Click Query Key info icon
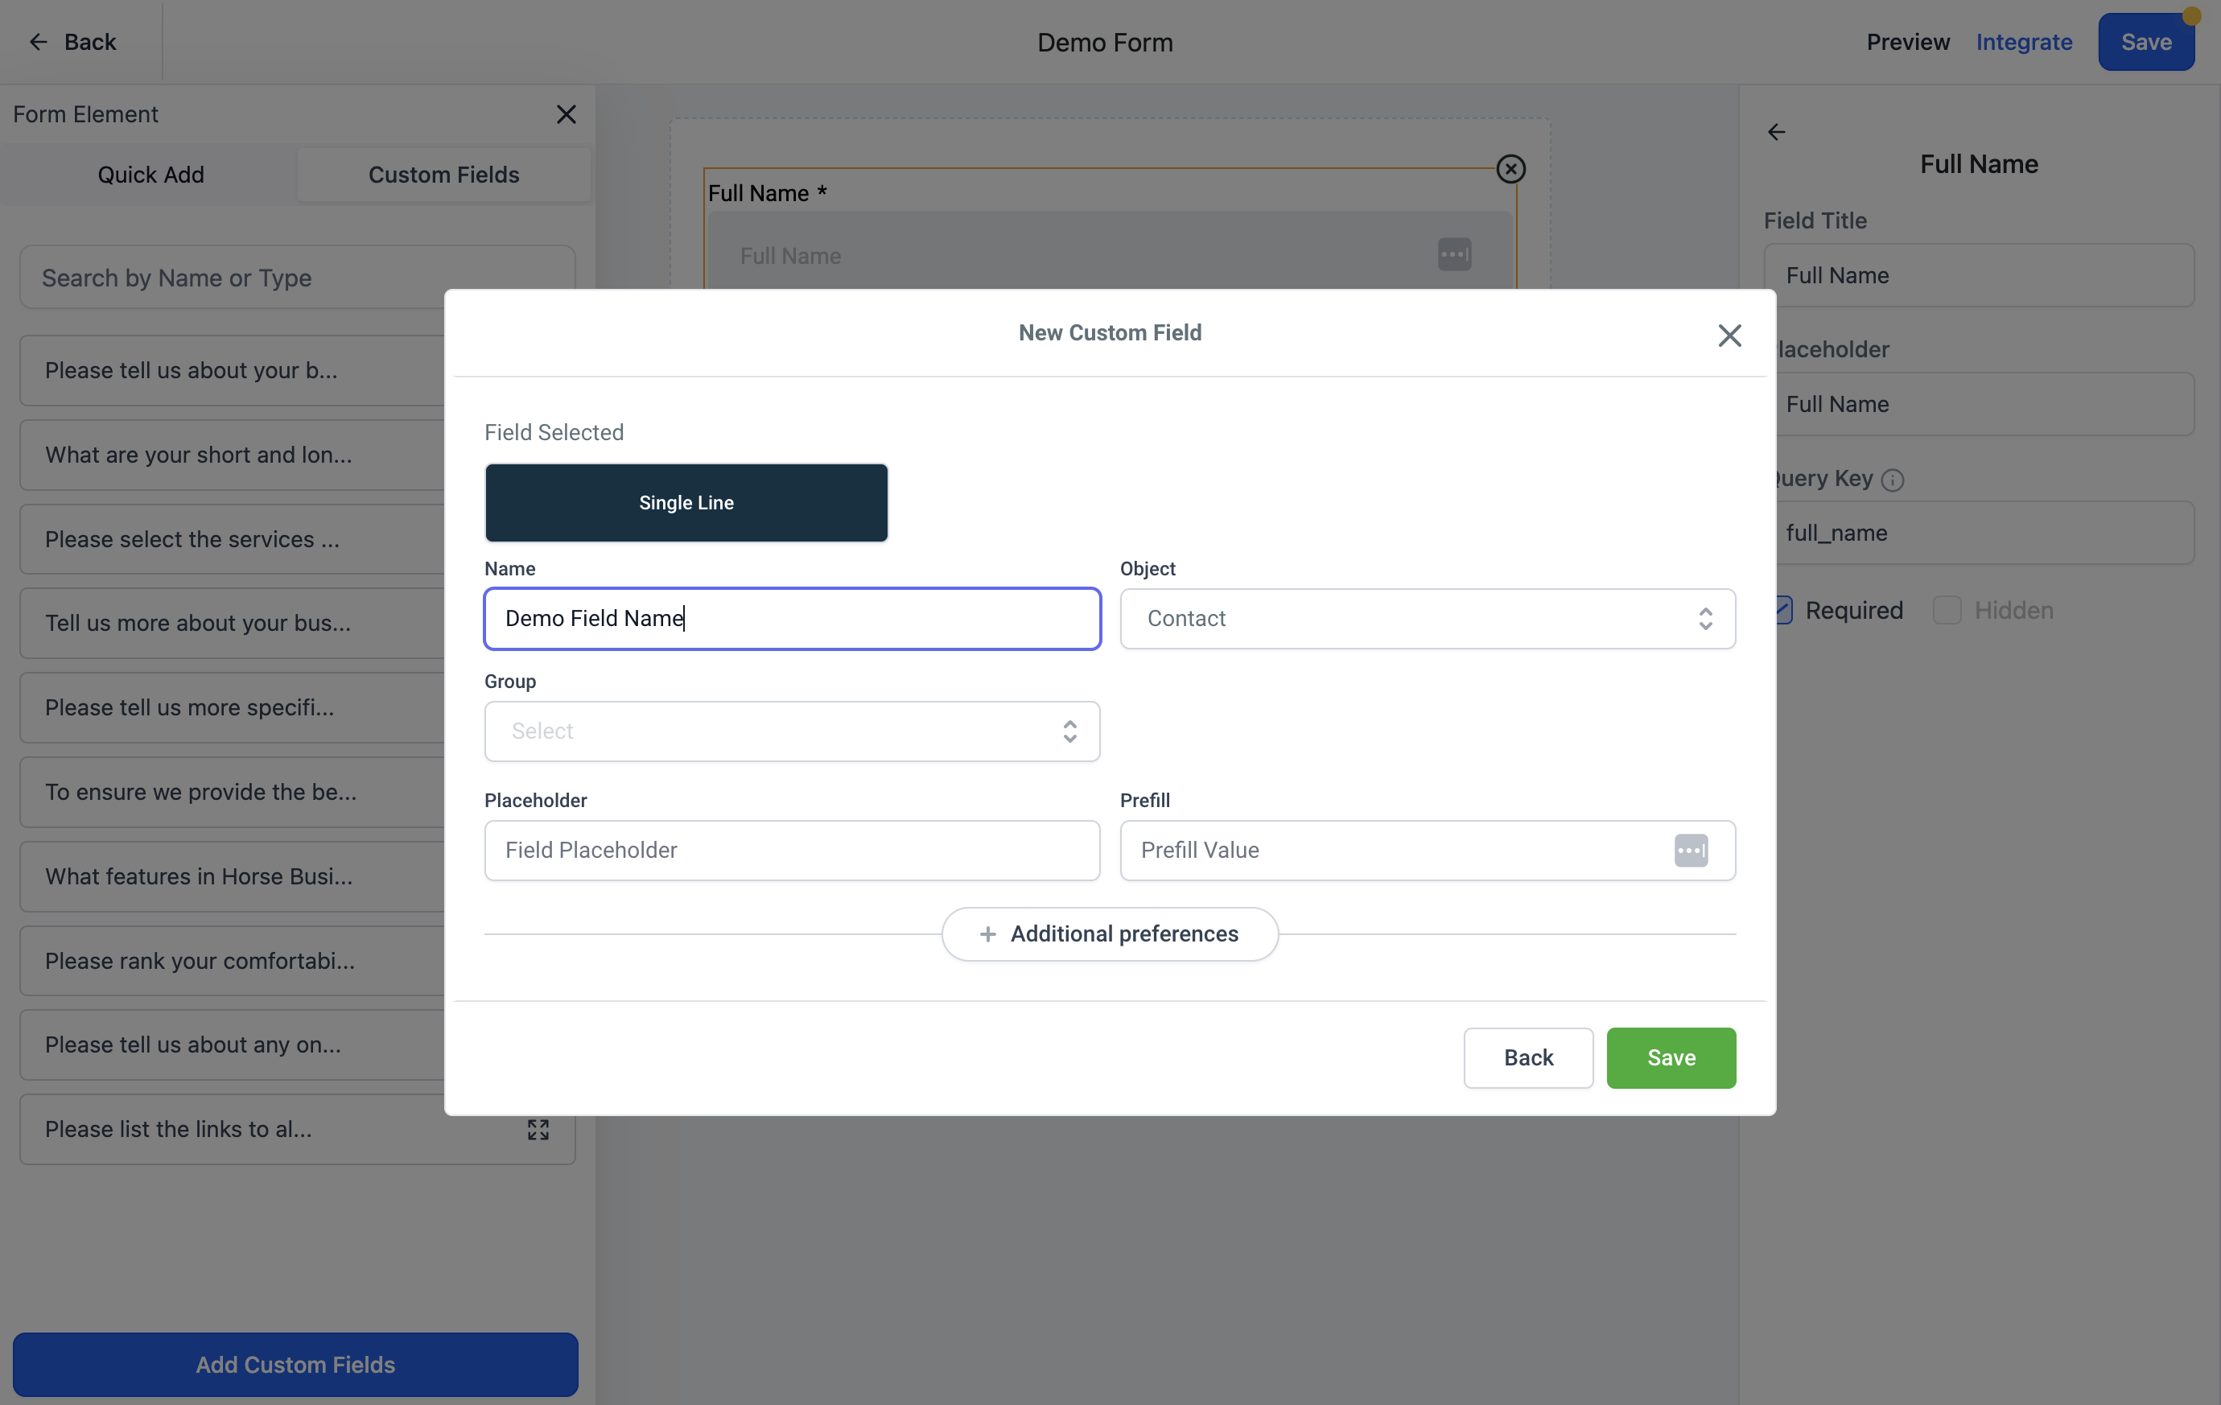Image resolution: width=2221 pixels, height=1405 pixels. coord(1893,480)
